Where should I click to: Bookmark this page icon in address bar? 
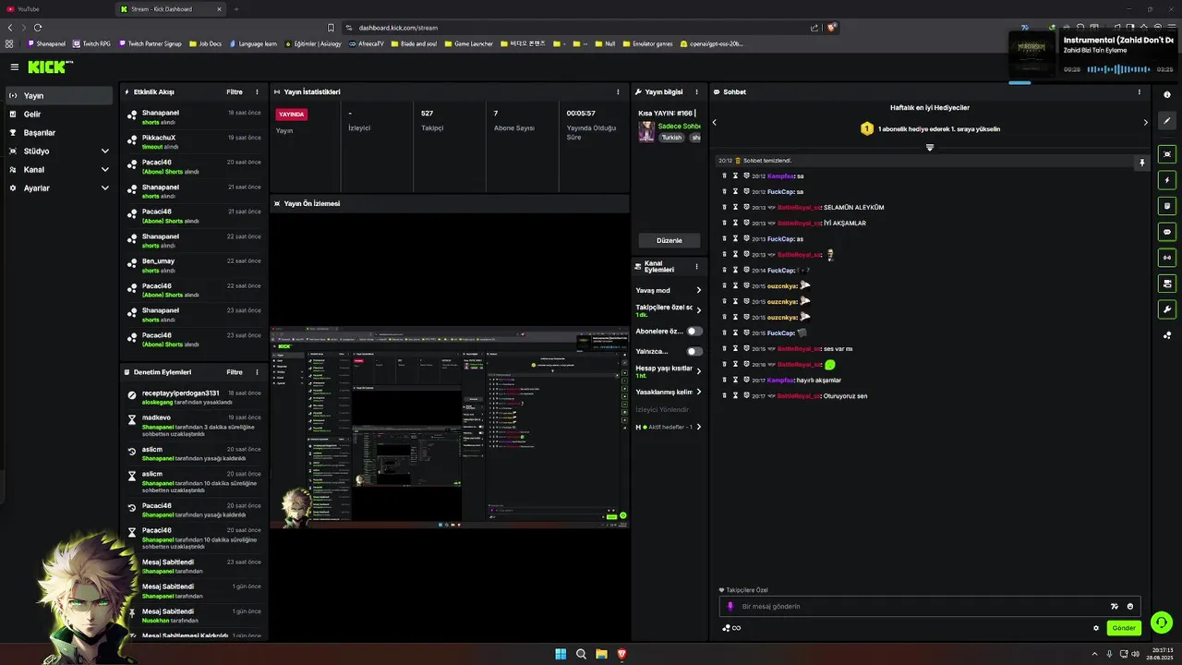coord(331,28)
